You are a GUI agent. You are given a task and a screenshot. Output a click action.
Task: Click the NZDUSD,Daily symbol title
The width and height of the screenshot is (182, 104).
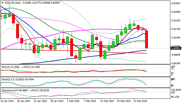(13, 3)
